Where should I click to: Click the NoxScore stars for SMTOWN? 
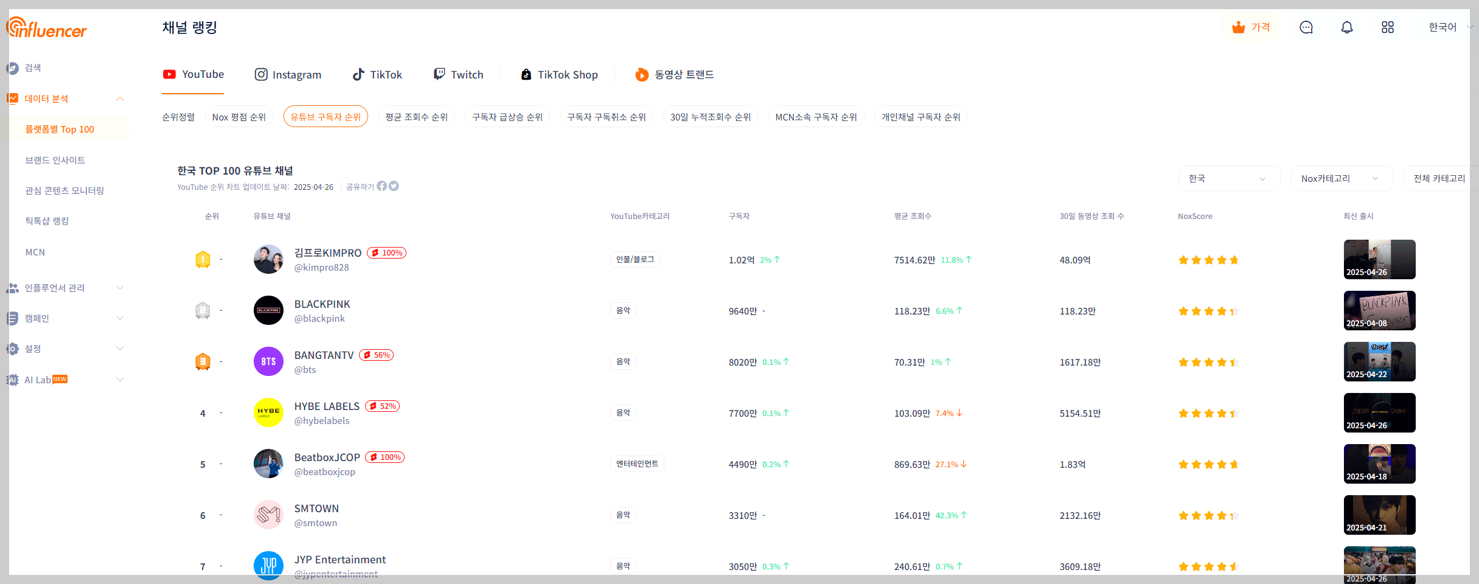click(x=1208, y=516)
